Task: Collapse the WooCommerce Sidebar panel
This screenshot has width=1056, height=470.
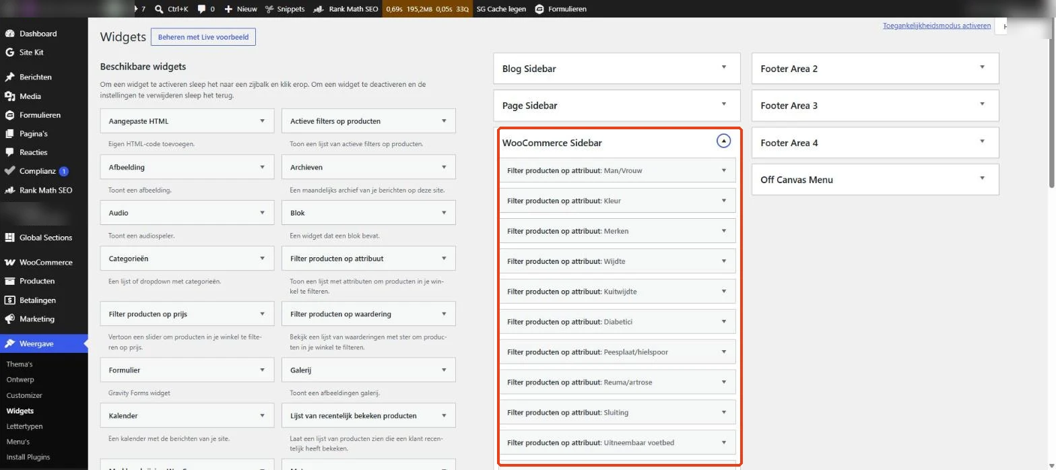Action: pyautogui.click(x=723, y=141)
